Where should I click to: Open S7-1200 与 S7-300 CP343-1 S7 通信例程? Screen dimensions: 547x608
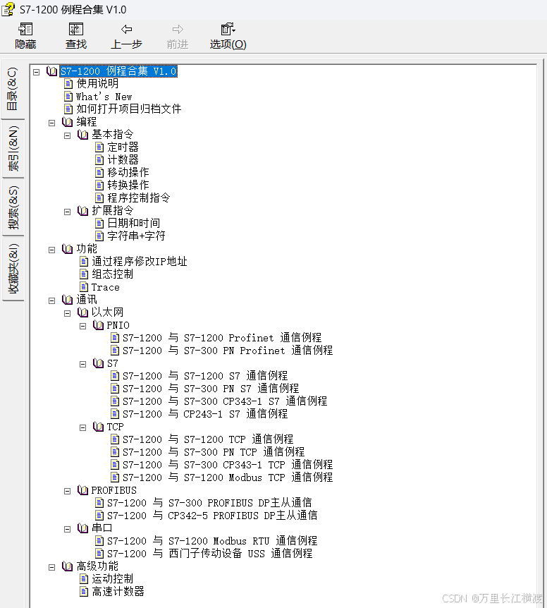225,401
